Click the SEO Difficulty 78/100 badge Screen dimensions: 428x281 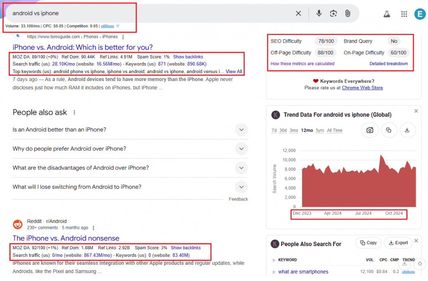click(x=326, y=41)
